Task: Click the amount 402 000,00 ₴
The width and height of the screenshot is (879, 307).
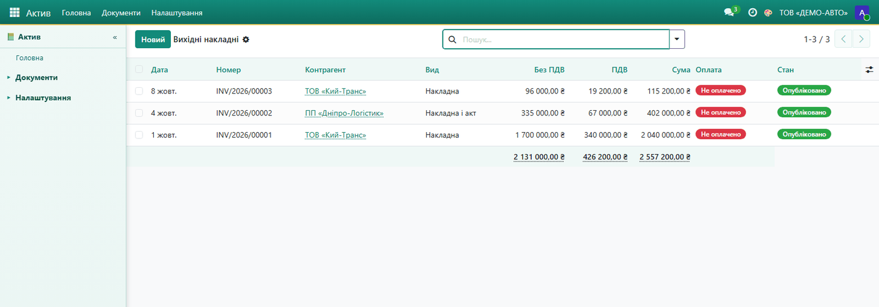Action: (668, 113)
